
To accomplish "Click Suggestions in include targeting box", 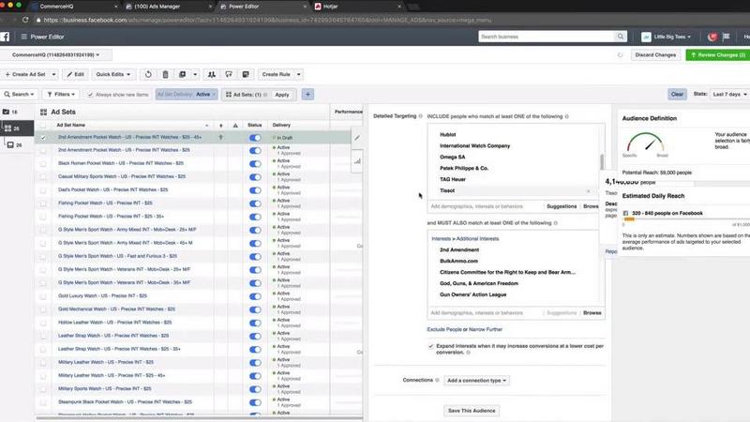I will [x=562, y=206].
